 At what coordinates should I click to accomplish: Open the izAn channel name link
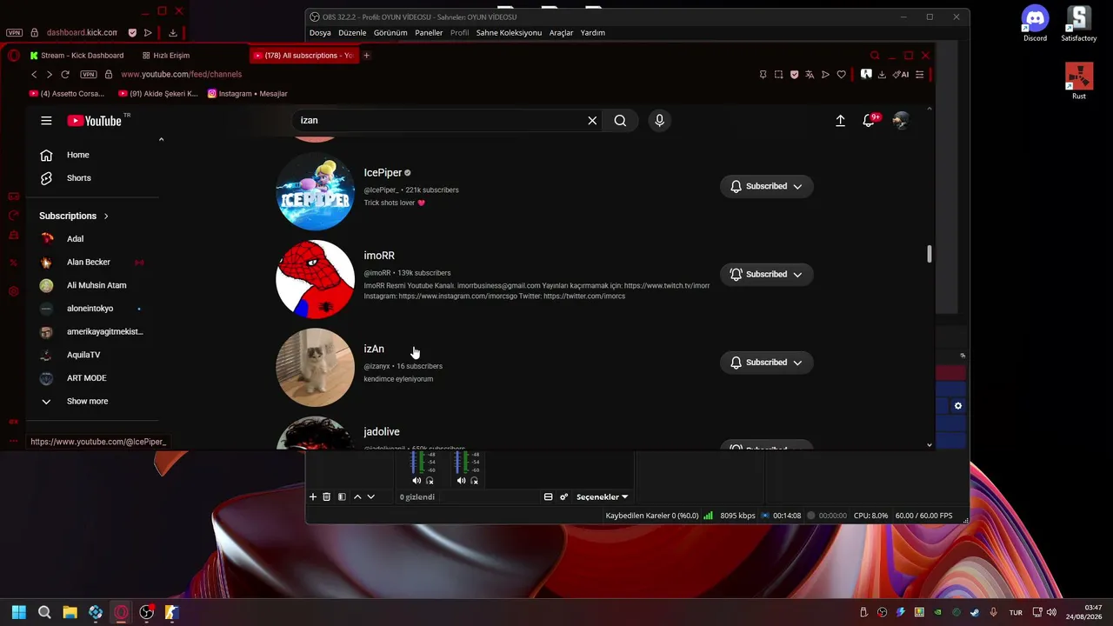point(374,349)
